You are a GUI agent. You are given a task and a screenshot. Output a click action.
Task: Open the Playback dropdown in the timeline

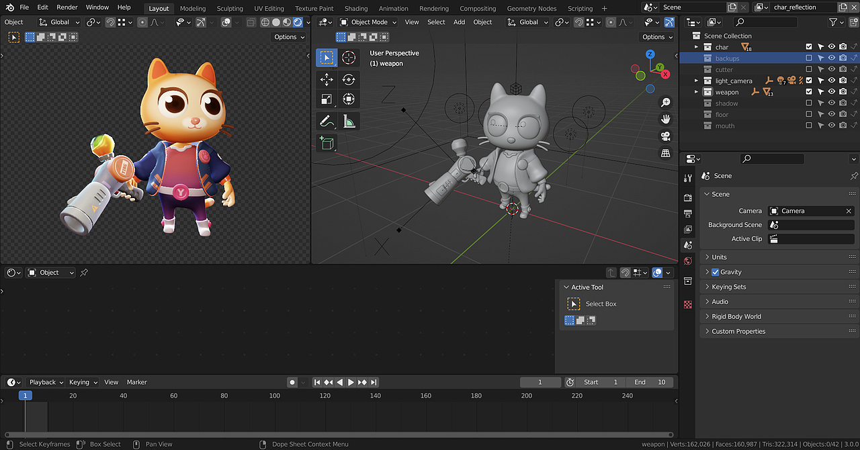tap(46, 382)
